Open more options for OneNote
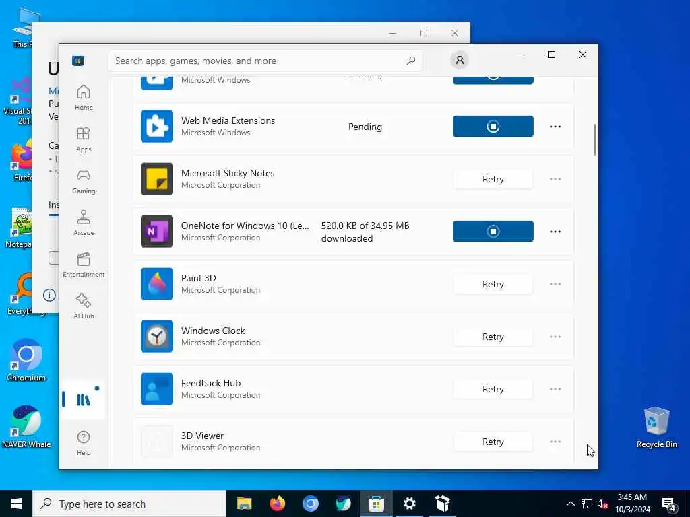This screenshot has width=690, height=517. click(x=555, y=232)
